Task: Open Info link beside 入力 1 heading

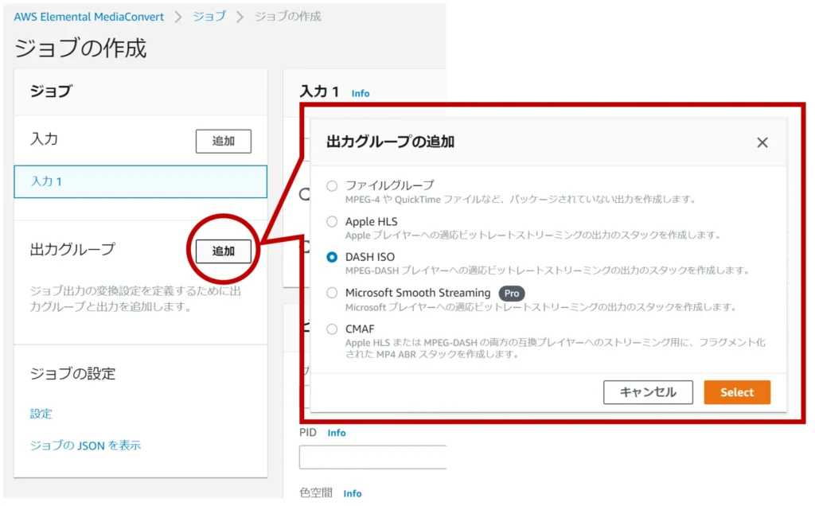Action: [361, 94]
